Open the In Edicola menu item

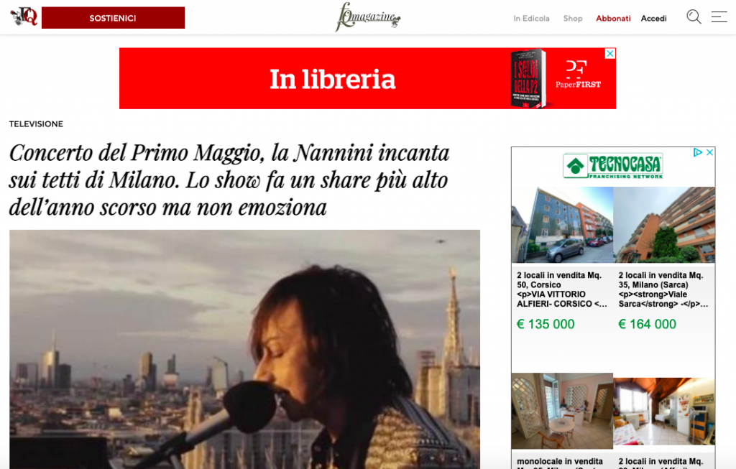coord(531,18)
